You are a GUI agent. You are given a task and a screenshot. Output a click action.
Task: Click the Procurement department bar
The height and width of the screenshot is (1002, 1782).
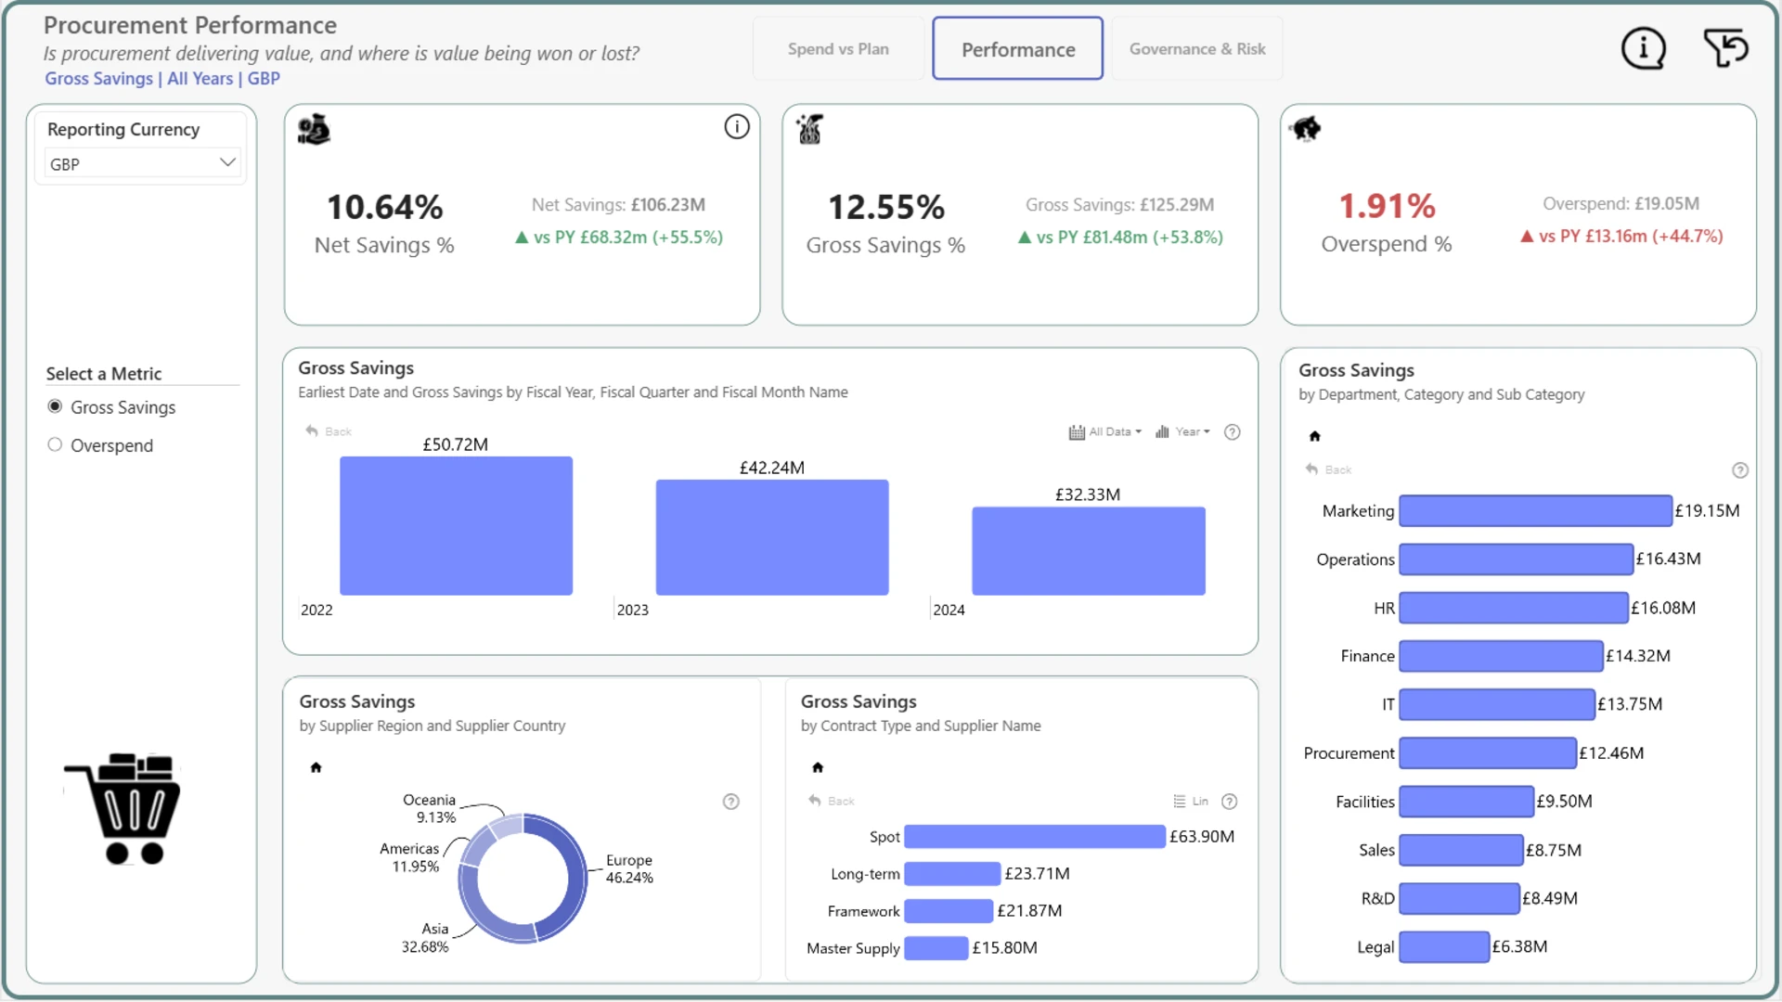(x=1488, y=753)
